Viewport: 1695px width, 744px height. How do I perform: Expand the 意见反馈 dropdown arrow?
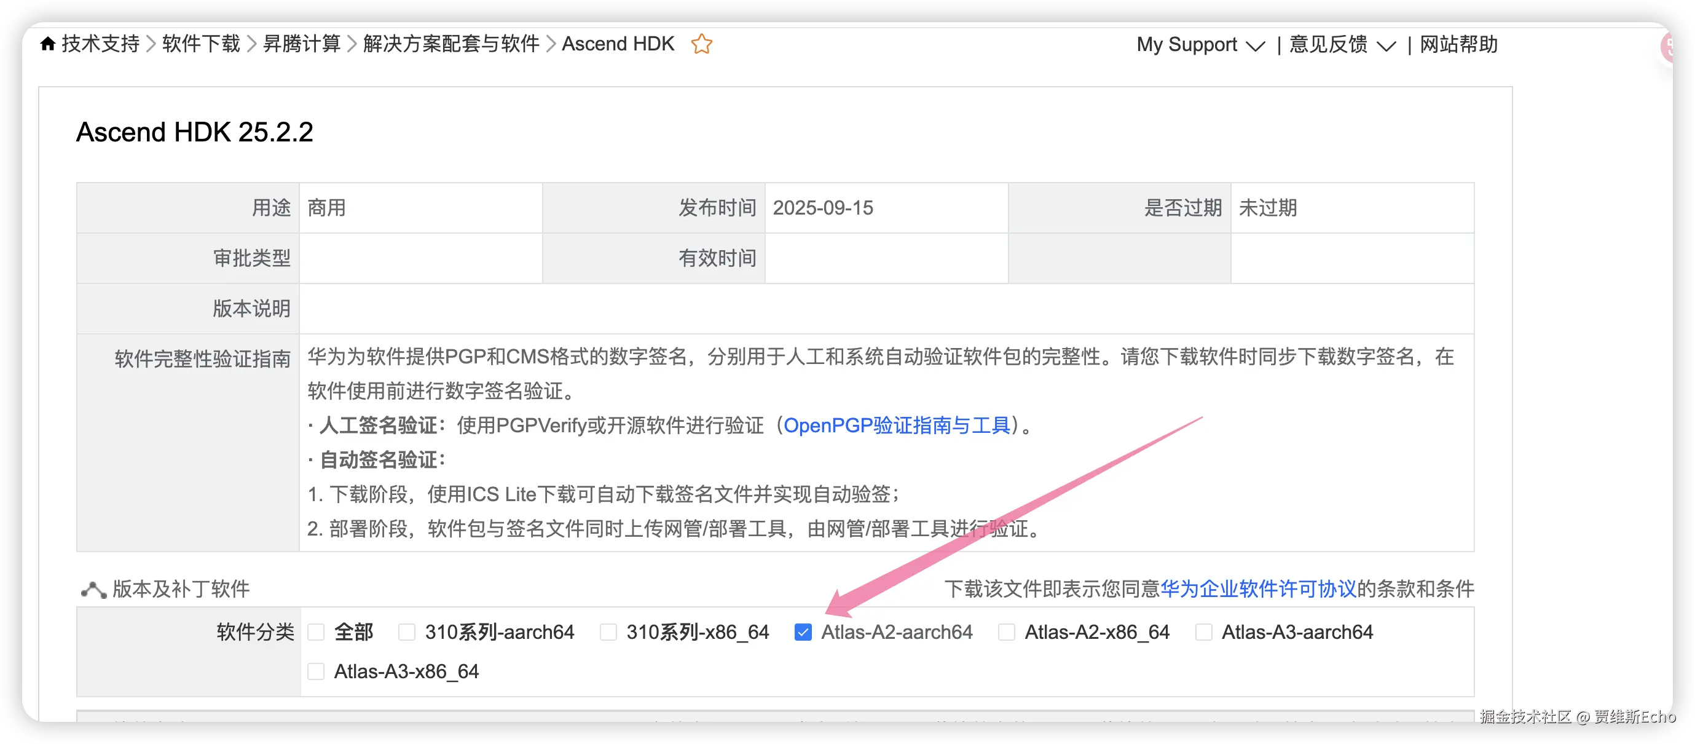click(x=1386, y=46)
